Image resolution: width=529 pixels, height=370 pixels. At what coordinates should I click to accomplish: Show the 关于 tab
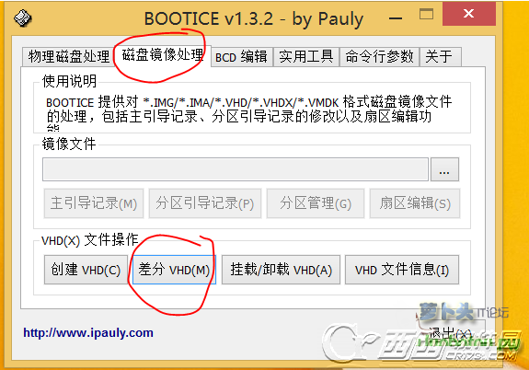click(x=441, y=57)
